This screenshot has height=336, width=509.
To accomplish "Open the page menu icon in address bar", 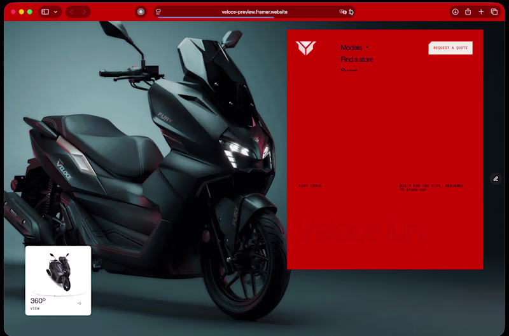I will coord(158,12).
